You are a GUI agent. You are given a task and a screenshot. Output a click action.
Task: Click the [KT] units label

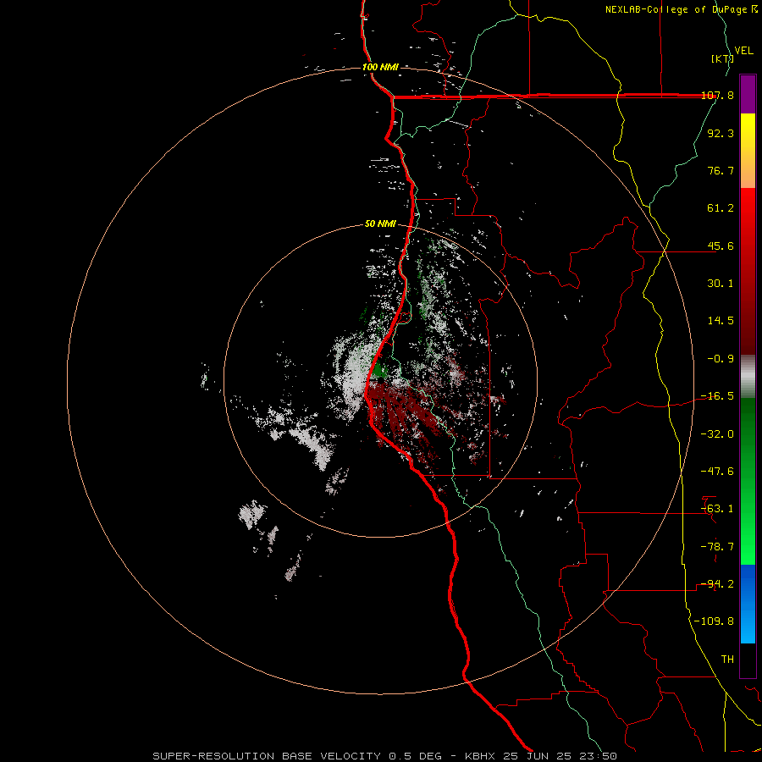[722, 58]
